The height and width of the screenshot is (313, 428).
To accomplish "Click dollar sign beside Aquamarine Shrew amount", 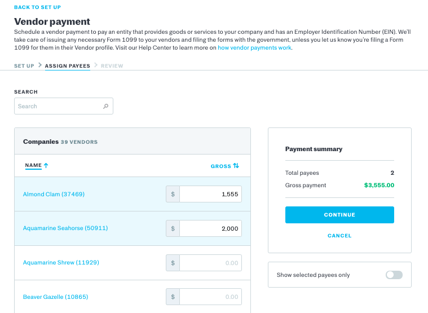I will point(173,263).
